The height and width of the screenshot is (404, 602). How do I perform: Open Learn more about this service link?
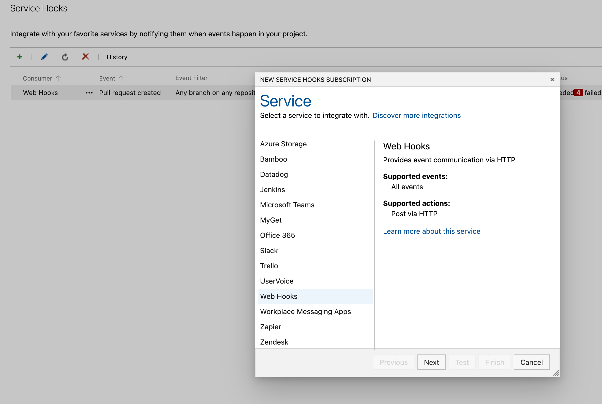tap(432, 231)
